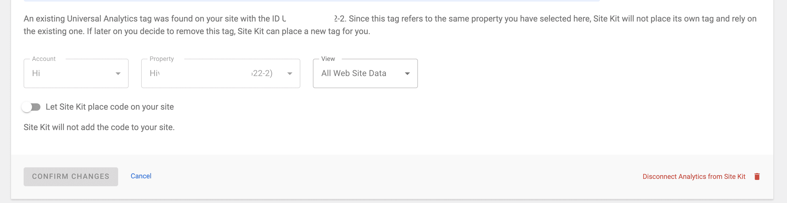Click Disconnect Analytics from Site Kit

click(694, 176)
